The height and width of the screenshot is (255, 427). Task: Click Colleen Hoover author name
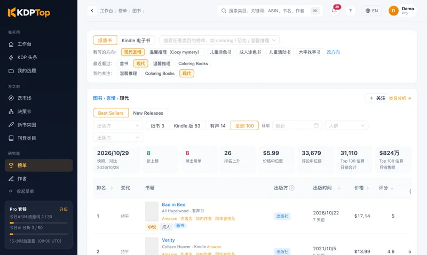pos(176,246)
